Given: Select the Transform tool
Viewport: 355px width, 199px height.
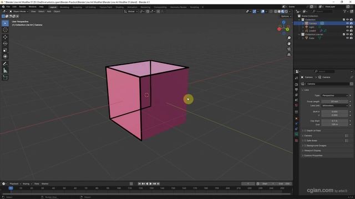Looking at the screenshot, I should [x=5, y=56].
